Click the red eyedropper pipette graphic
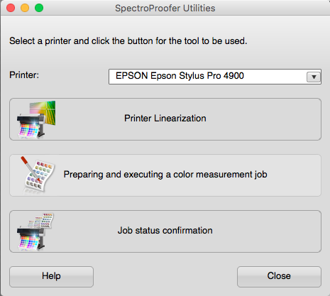 coord(31,169)
